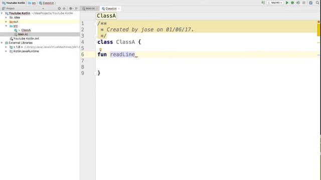
Task: Close the Main.kt tab
Action: pos(97,8)
